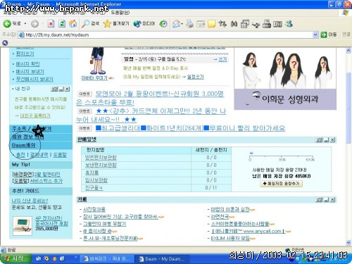
Task: Open the Daum캐쉬 sidebar link
Action: tap(23, 145)
